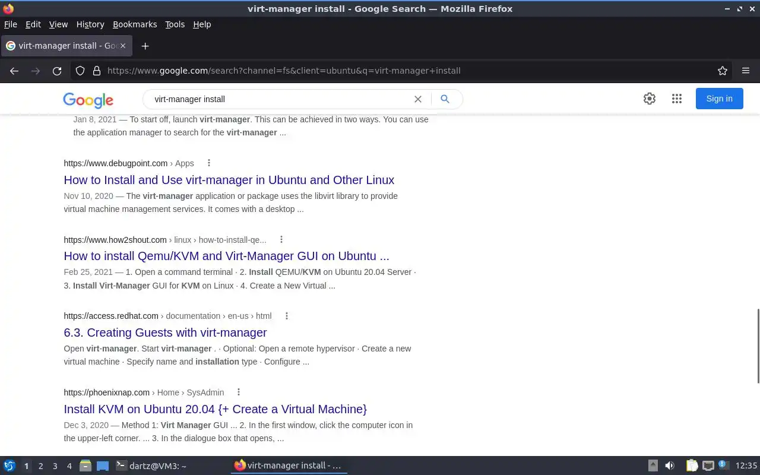
Task: Click the vertical page scrollbar thumb
Action: pyautogui.click(x=758, y=346)
